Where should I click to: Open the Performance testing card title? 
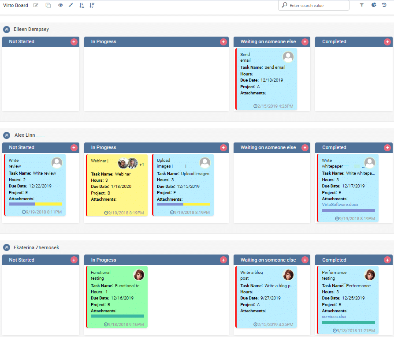(x=334, y=275)
